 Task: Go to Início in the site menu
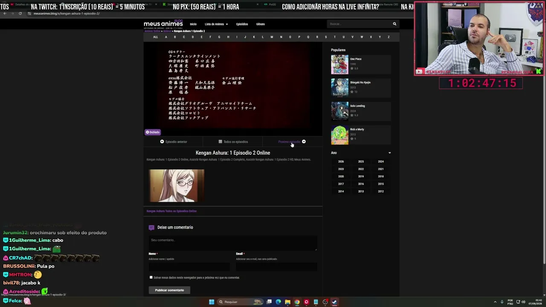coord(193,24)
